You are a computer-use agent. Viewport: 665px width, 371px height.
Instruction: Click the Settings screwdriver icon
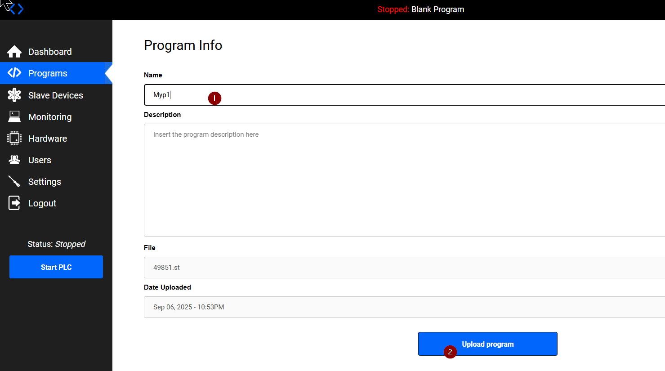coord(14,182)
